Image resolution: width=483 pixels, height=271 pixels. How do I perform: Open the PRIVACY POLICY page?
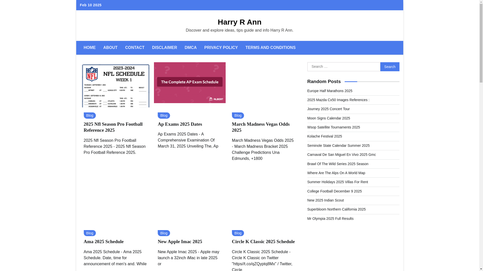221,48
